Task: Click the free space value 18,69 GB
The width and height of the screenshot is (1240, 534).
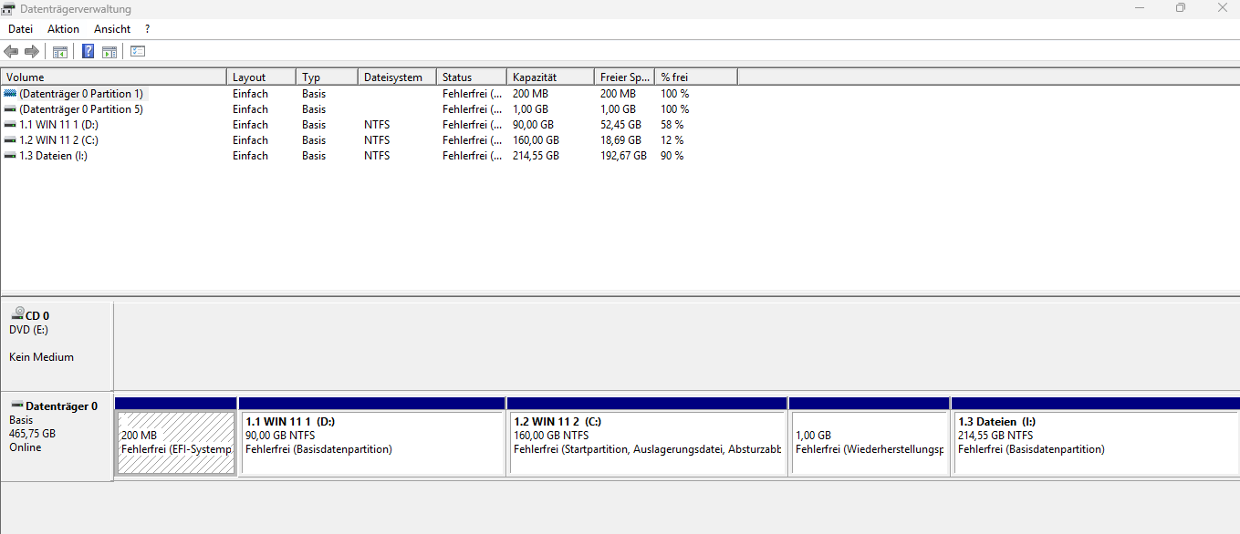Action: [620, 140]
